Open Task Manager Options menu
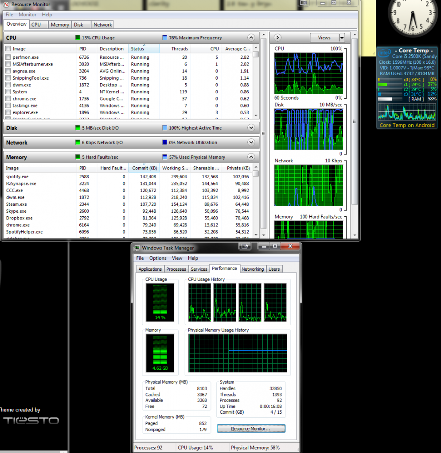441x453 pixels. [158, 258]
